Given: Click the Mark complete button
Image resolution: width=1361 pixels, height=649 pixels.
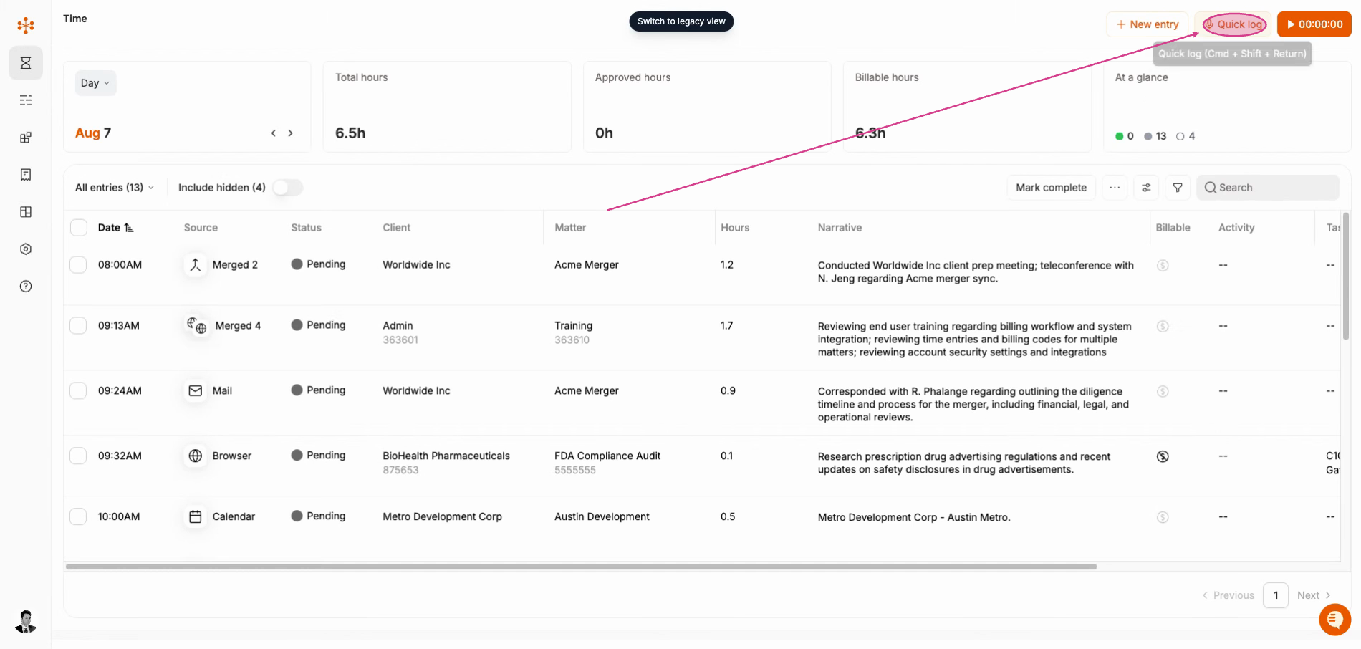Looking at the screenshot, I should tap(1051, 188).
